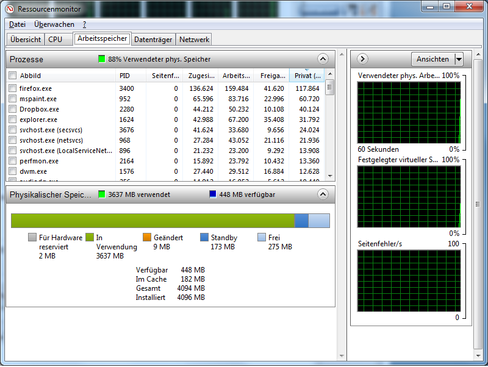Select the firefox.exe process name
Image resolution: width=488 pixels, height=367 pixels.
pyautogui.click(x=35, y=88)
